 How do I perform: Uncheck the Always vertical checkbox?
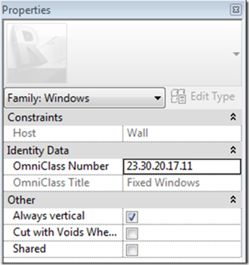132,217
